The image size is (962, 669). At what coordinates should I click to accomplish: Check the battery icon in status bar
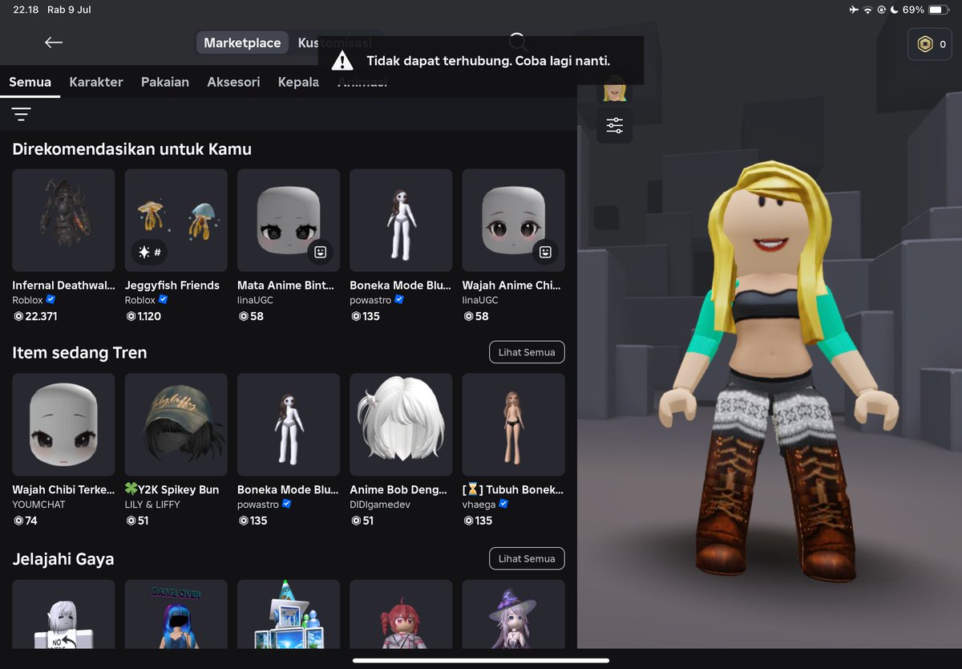938,10
